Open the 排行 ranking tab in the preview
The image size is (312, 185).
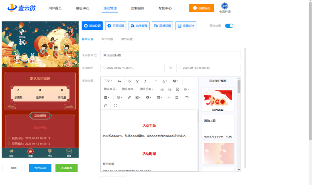[50, 153]
